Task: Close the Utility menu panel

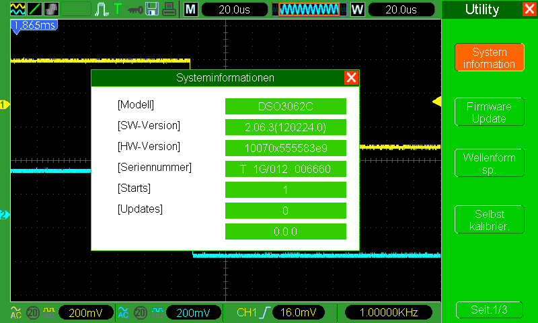Action: coord(529,9)
